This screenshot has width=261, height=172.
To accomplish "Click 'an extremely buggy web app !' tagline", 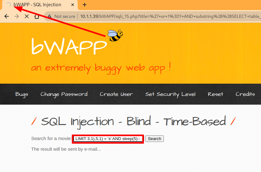I will pyautogui.click(x=101, y=68).
